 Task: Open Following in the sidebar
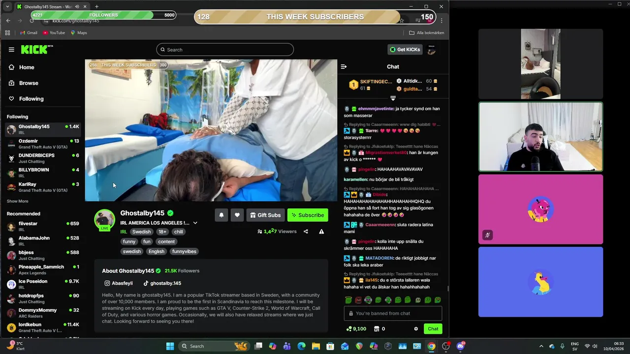click(x=31, y=99)
